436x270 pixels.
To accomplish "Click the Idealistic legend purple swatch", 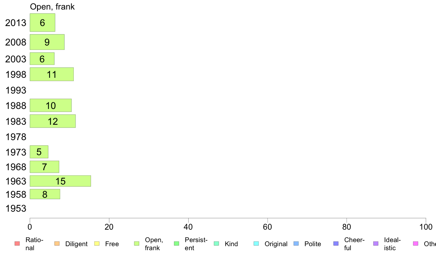I will pyautogui.click(x=376, y=244).
